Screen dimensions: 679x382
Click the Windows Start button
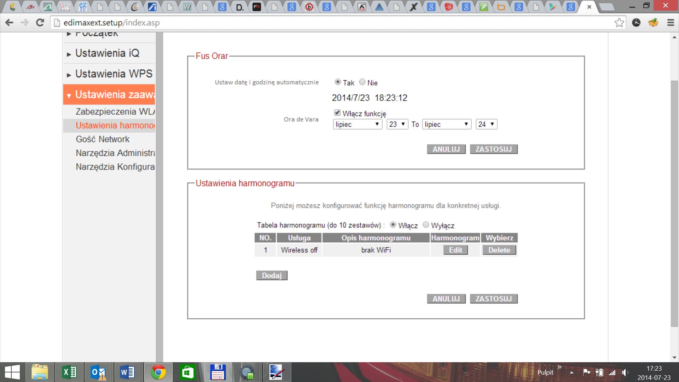pos(12,372)
